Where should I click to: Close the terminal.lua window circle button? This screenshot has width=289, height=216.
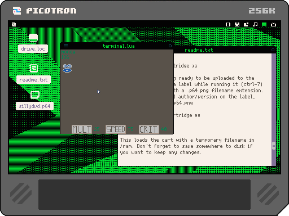(x=170, y=46)
